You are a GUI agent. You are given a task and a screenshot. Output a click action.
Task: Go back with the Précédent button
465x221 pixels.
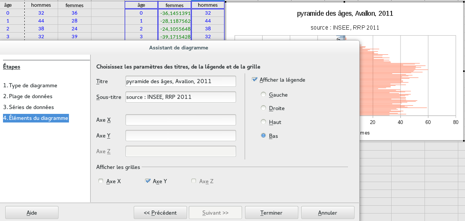[x=160, y=213]
